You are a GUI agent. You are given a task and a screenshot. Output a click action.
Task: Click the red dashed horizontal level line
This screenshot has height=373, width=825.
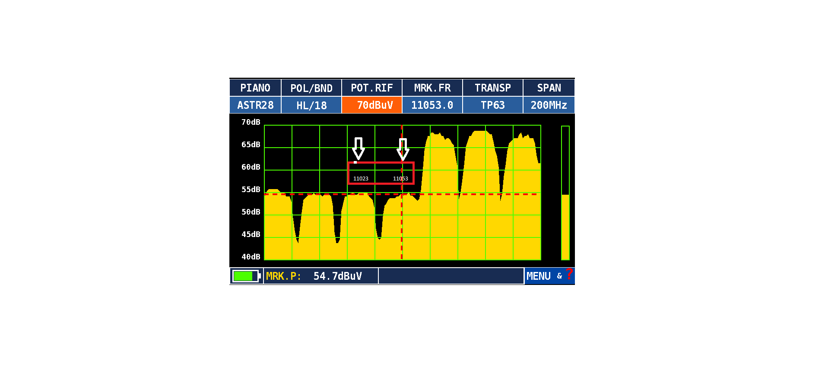(402, 194)
